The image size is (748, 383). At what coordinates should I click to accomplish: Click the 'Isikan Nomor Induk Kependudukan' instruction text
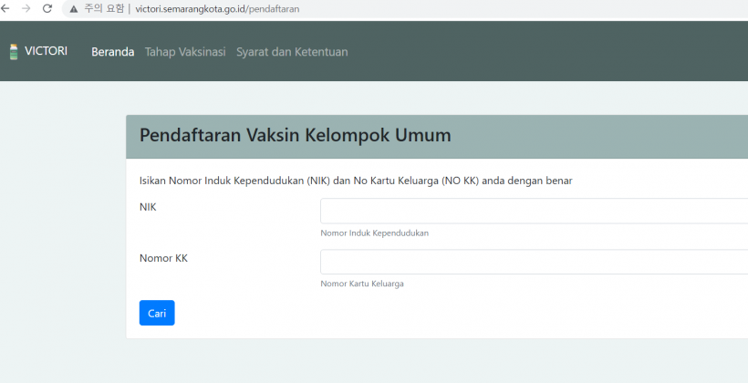coord(355,181)
